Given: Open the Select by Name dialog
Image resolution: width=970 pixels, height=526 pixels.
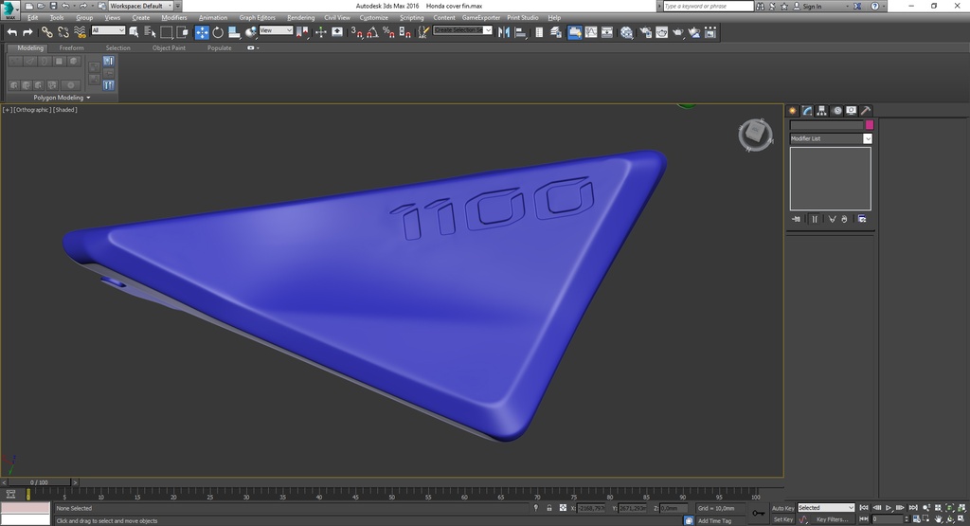Looking at the screenshot, I should click(x=150, y=32).
